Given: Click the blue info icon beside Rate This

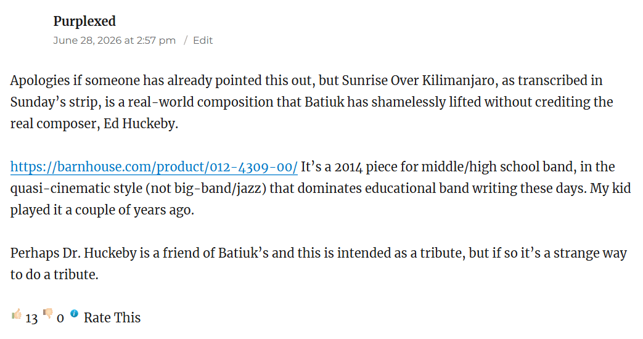Looking at the screenshot, I should pos(74,314).
